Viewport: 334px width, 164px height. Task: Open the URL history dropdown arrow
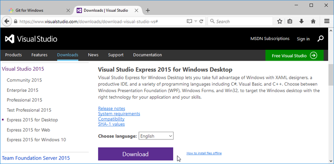click(195, 21)
